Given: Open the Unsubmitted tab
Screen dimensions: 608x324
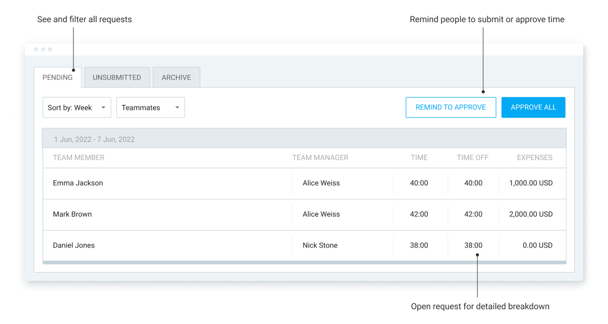Looking at the screenshot, I should tap(117, 78).
